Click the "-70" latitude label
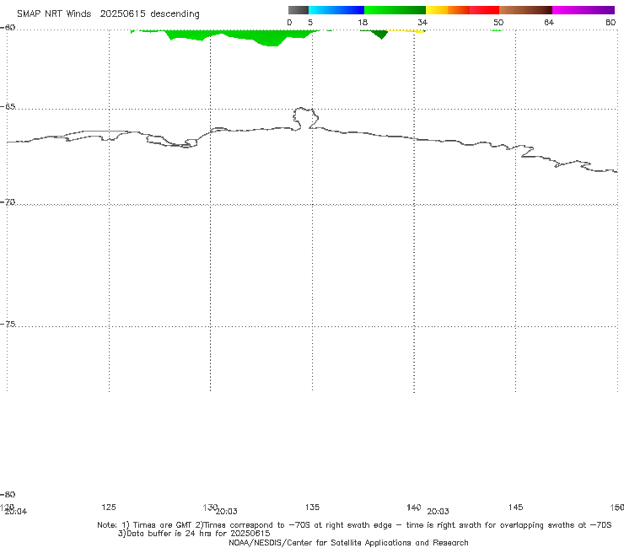This screenshot has width=624, height=548. (8, 202)
